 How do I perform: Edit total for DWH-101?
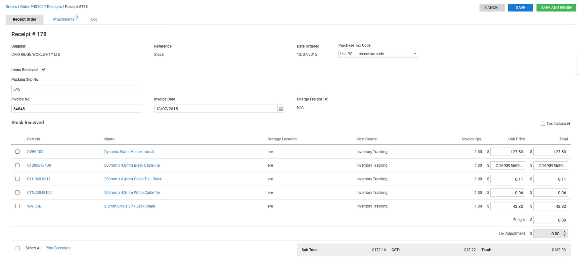pos(551,152)
